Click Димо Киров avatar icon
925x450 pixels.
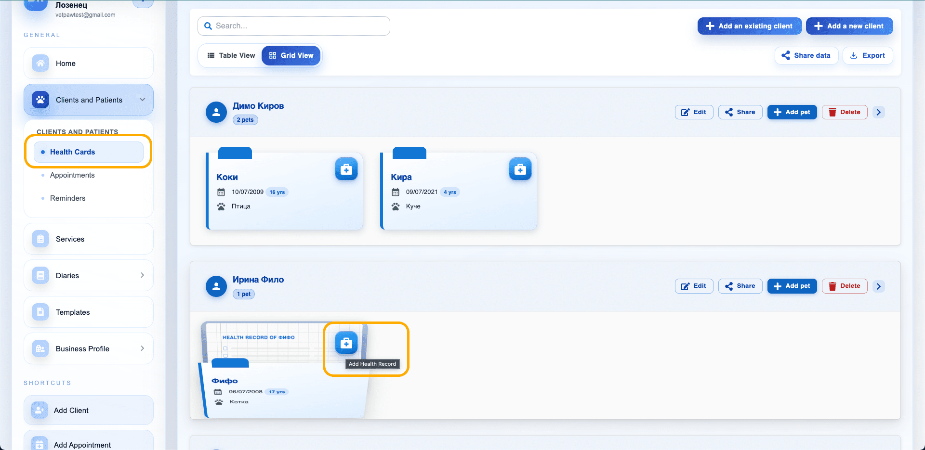(216, 112)
